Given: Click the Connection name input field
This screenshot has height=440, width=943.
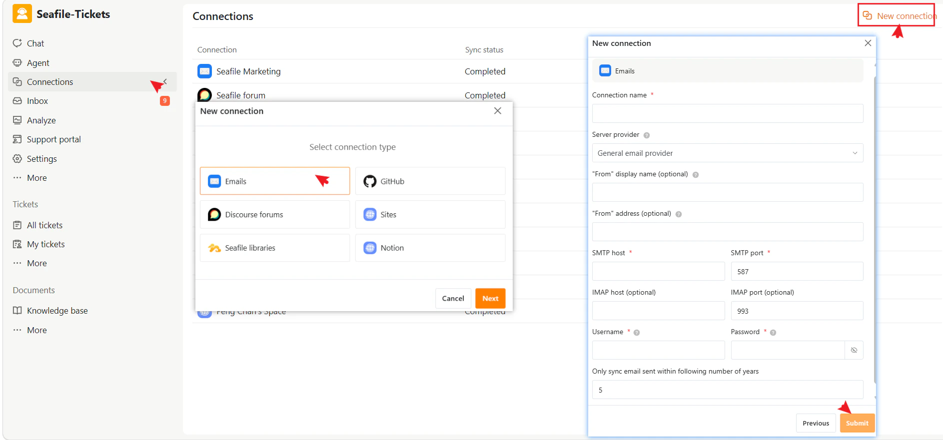Looking at the screenshot, I should point(728,113).
